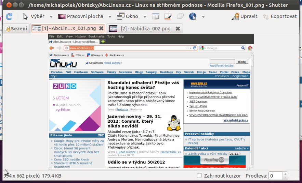Open the Poradna navigation item
Image resolution: width=302 pixels, height=183 pixels.
click(x=57, y=72)
